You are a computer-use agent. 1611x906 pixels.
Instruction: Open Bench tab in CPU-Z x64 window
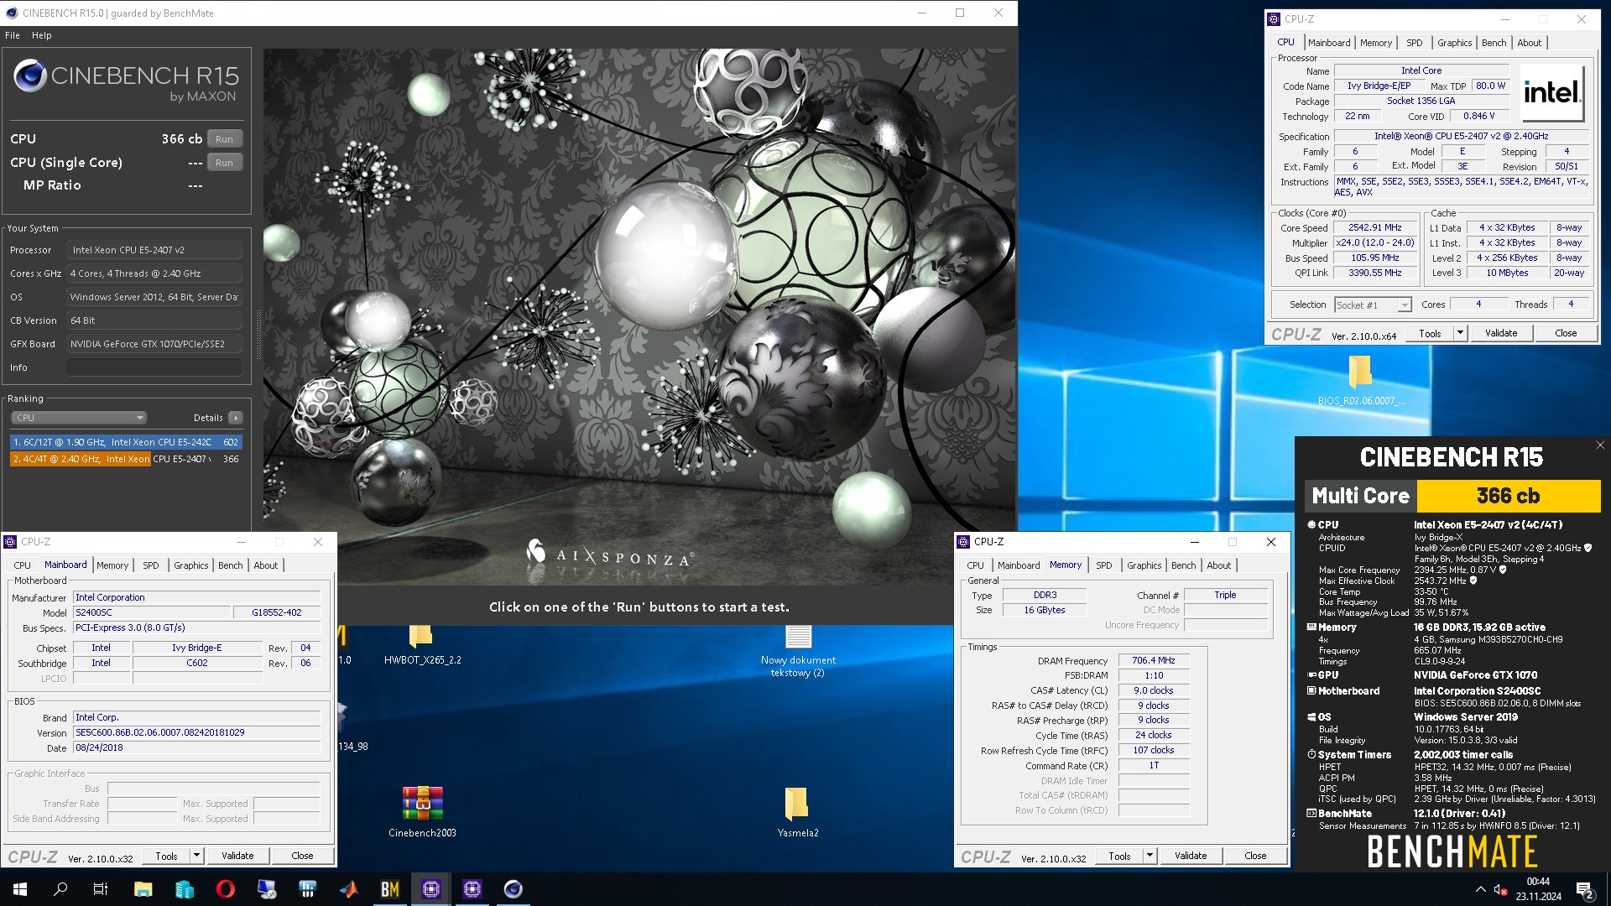[x=1494, y=43]
